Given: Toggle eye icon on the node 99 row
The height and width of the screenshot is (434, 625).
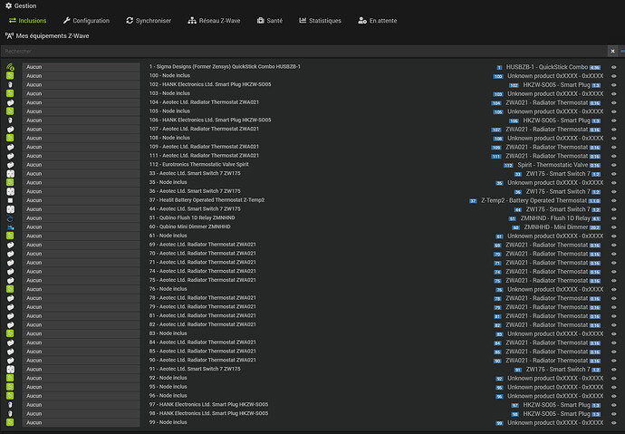Looking at the screenshot, I should 614,423.
